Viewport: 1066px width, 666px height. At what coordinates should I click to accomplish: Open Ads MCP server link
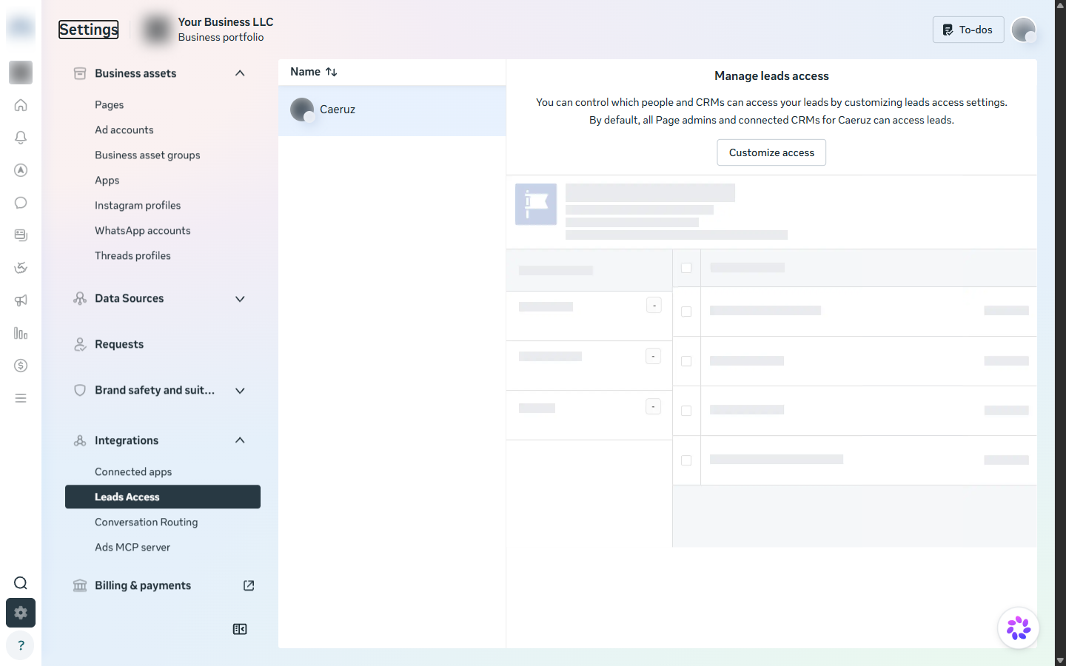(133, 548)
